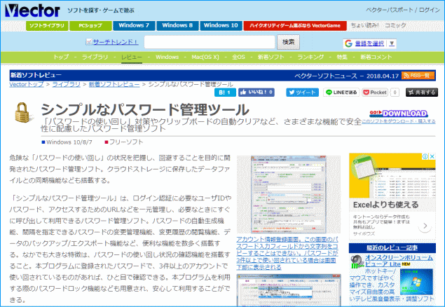Open the ソフトライブラリ tab
Screen dimensions: 445x307
click(x=47, y=25)
